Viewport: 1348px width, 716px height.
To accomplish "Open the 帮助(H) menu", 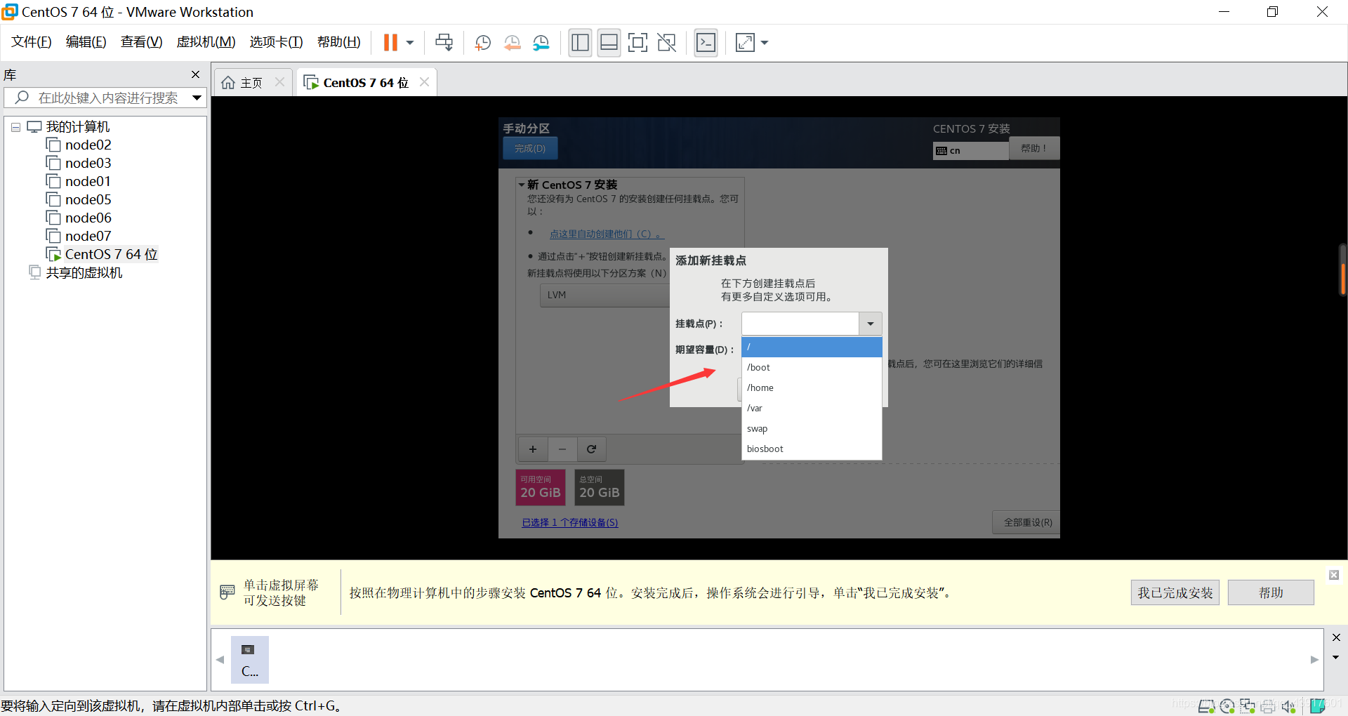I will click(338, 42).
